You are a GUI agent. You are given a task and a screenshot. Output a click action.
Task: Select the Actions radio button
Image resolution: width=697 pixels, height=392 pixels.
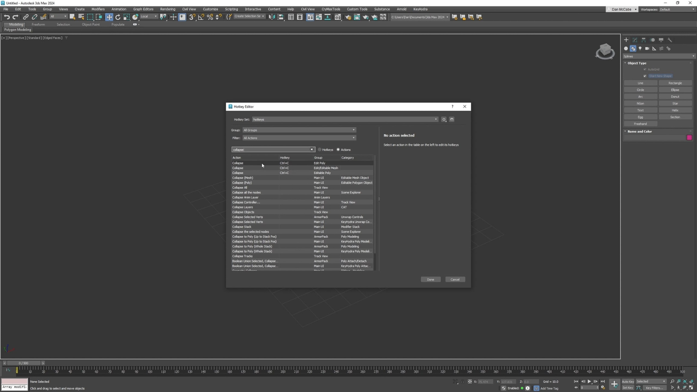(338, 150)
